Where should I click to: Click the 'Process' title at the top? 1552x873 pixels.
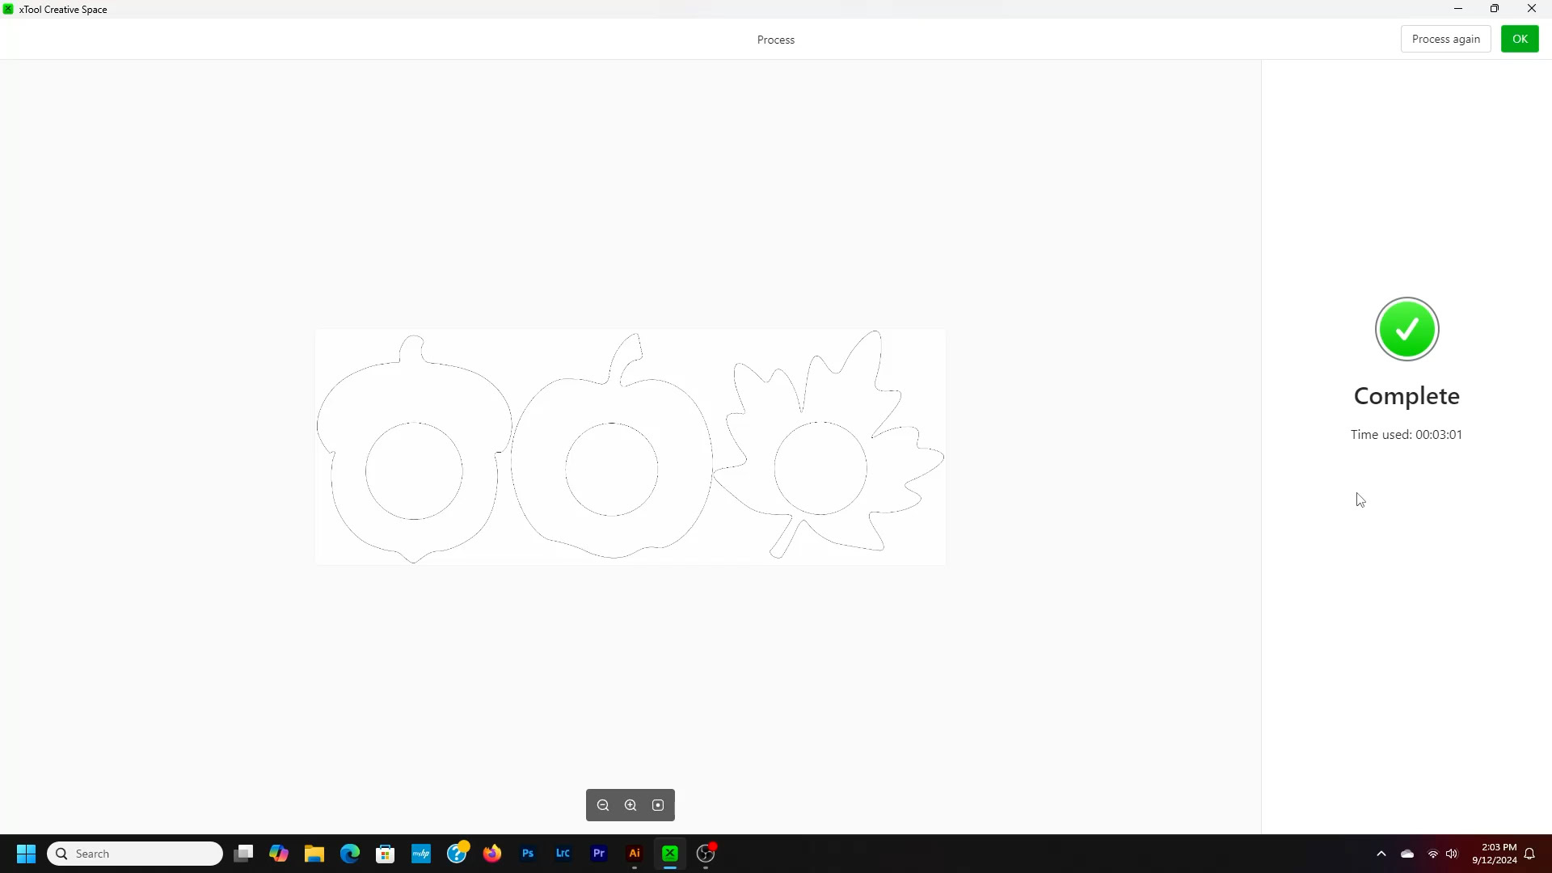(776, 40)
